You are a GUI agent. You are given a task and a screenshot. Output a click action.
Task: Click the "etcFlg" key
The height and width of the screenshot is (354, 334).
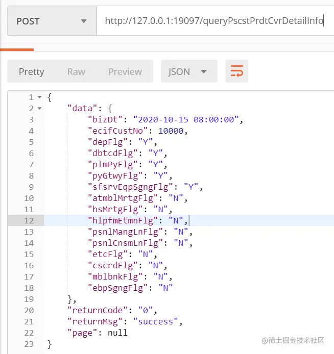click(x=108, y=255)
